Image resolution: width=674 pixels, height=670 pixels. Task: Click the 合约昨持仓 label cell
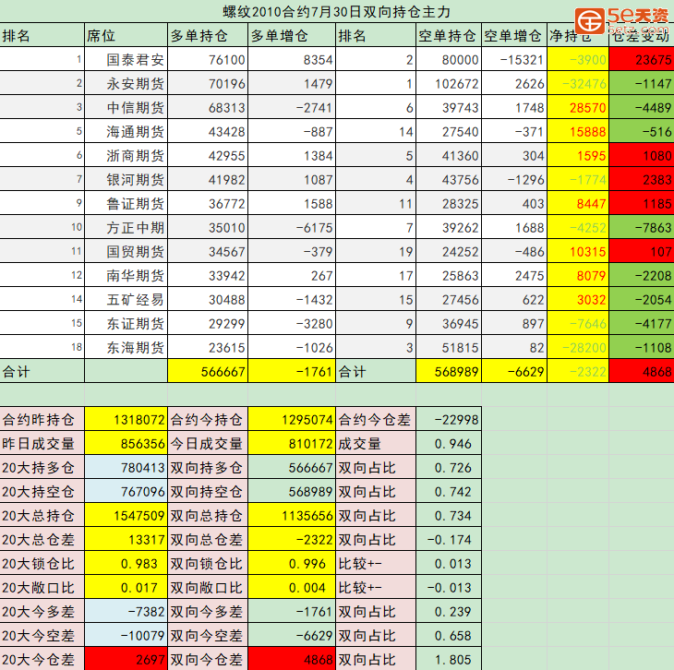click(x=42, y=419)
